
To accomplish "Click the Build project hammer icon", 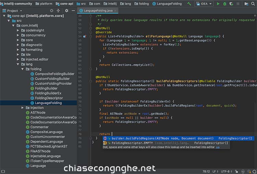I will 189,4.
